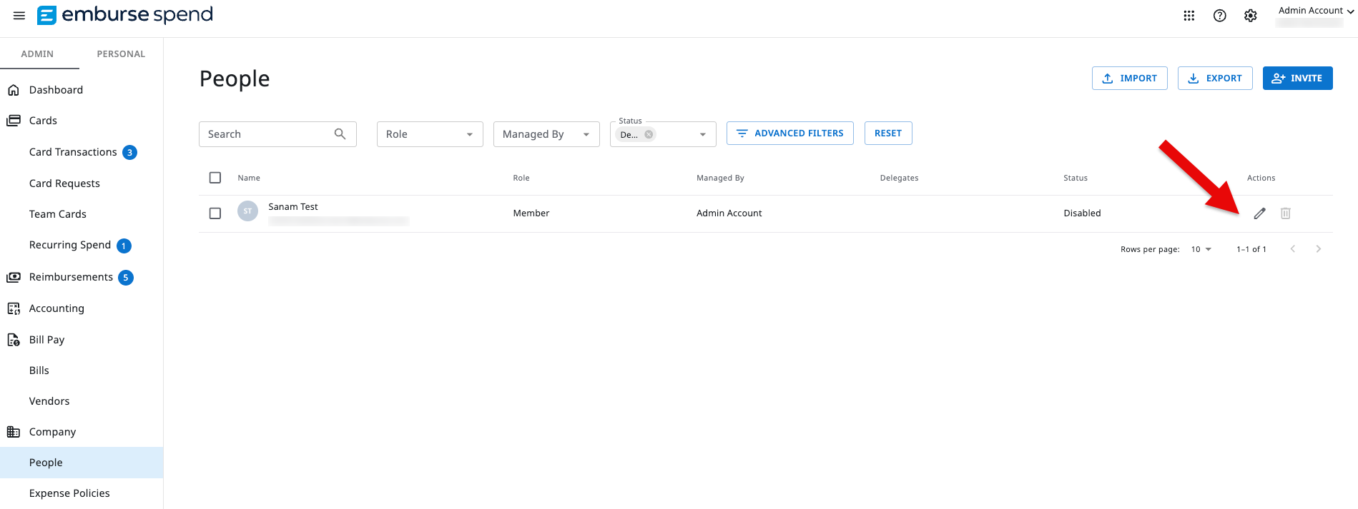Expand the Role filter dropdown

point(429,134)
